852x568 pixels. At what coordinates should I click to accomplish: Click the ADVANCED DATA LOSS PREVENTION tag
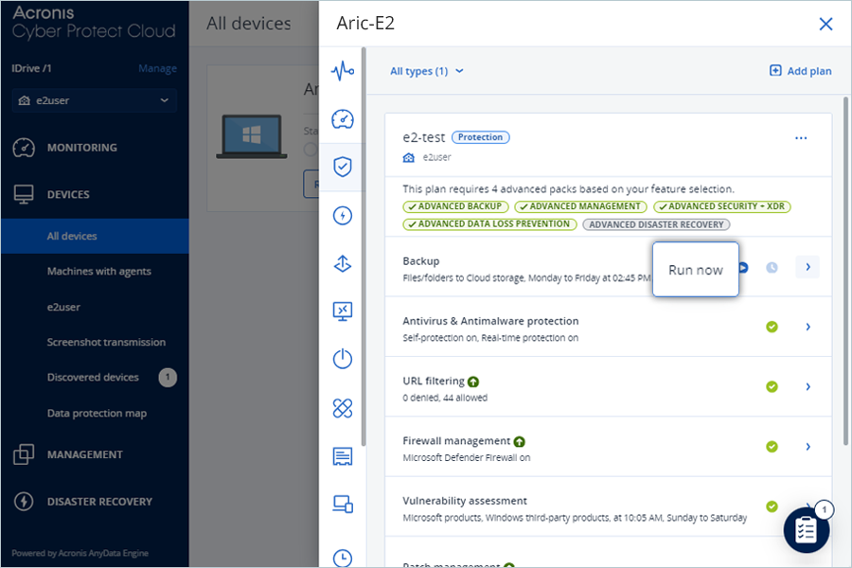(489, 224)
